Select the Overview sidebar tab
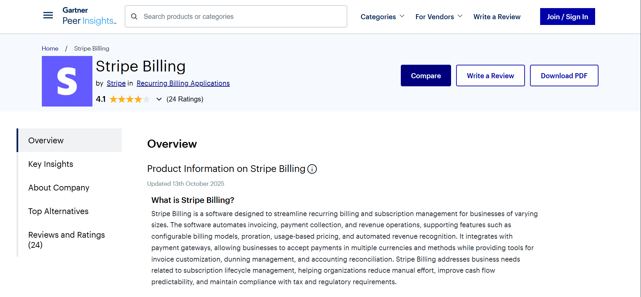Viewport: 641px width, 297px height. (x=70, y=140)
